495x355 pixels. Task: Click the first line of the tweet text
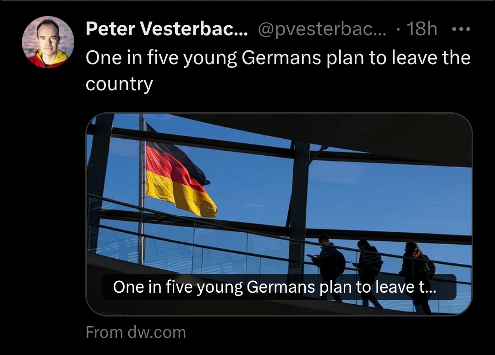coord(278,58)
